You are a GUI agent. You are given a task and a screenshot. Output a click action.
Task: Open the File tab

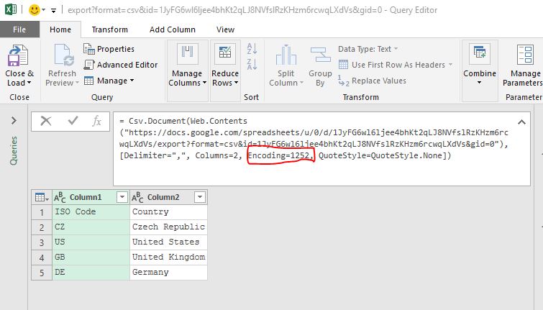click(x=19, y=29)
